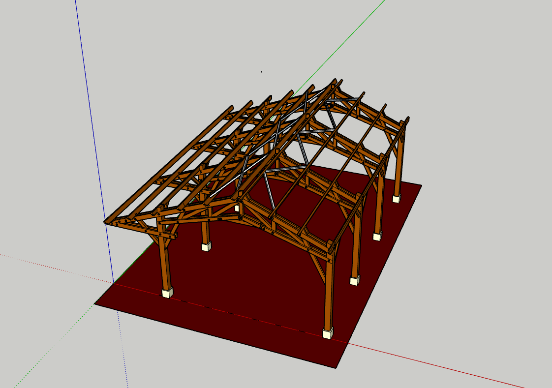
Task: Select the far back-right concrete footing
Action: [x=396, y=198]
